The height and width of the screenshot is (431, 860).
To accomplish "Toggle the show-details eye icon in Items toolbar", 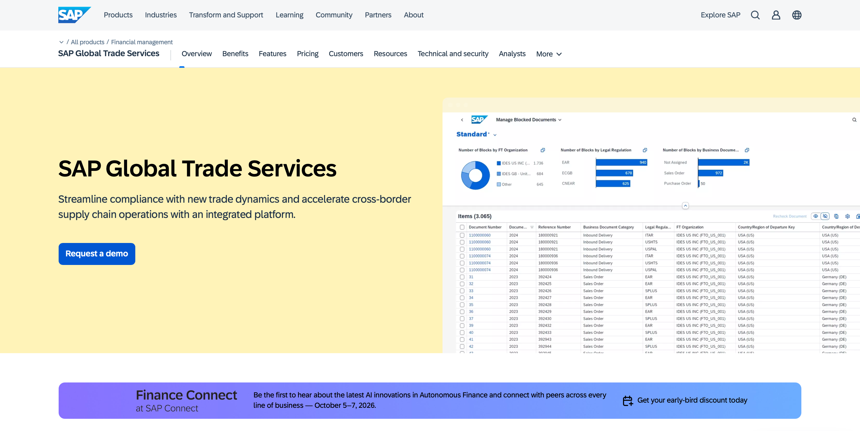I will (x=816, y=216).
